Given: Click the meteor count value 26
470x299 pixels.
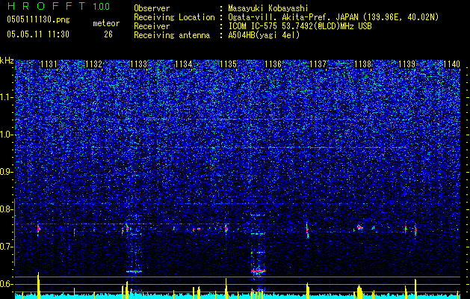Looking at the screenshot, I should pyautogui.click(x=108, y=34).
